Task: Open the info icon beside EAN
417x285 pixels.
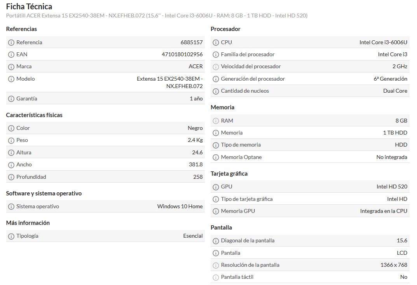Action: tap(11, 55)
